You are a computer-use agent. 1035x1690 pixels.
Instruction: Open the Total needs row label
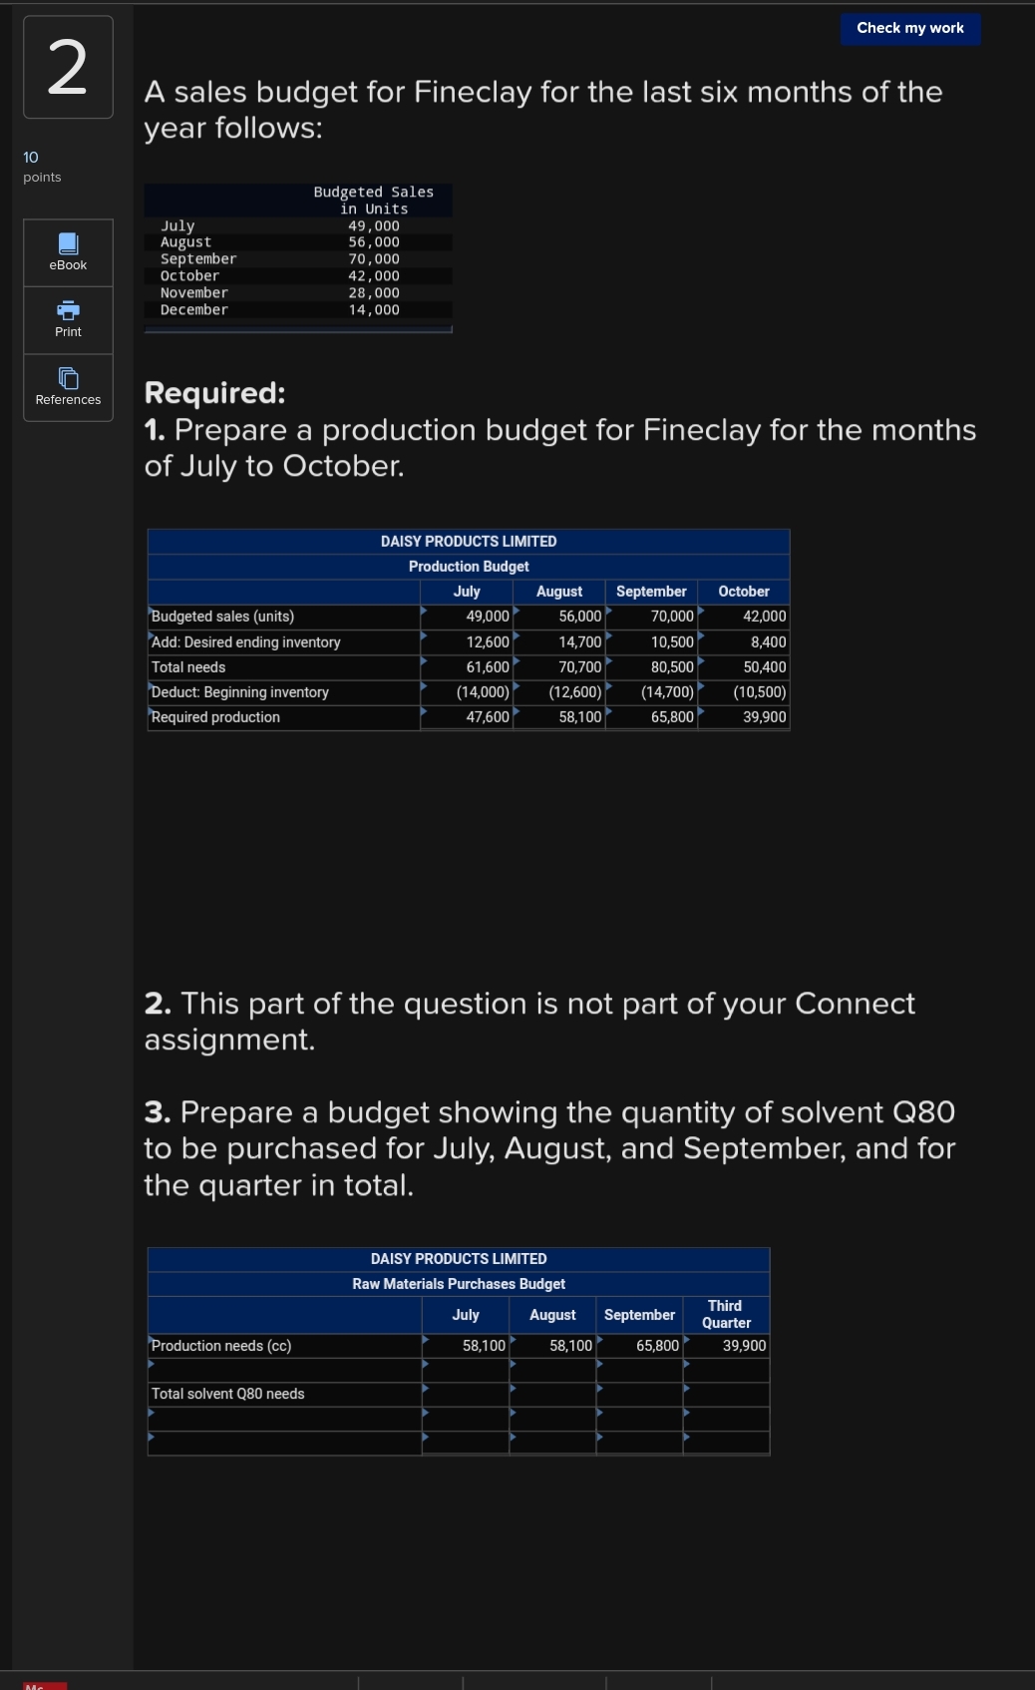point(284,667)
